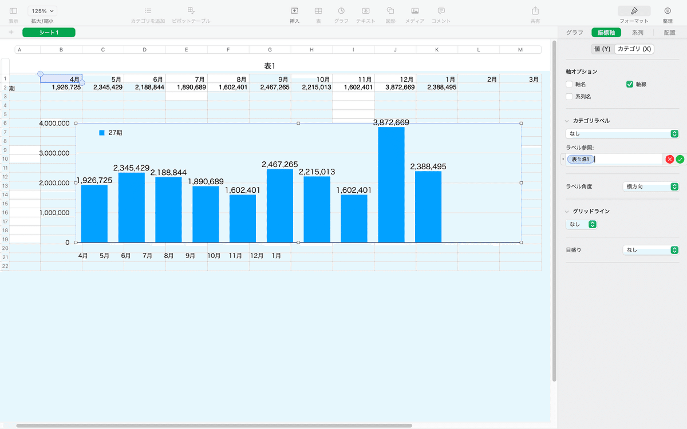
Task: Enable the 軸名 checkbox
Action: pos(569,84)
